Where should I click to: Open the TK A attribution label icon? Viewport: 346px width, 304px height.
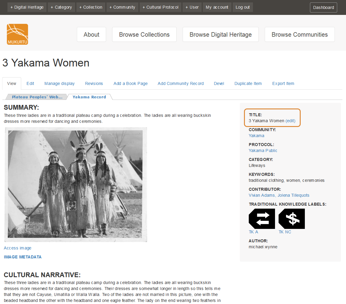262,219
